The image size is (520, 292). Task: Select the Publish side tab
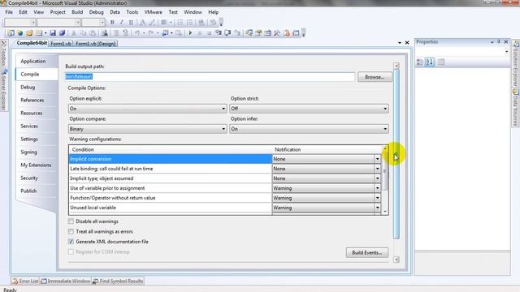pos(28,191)
